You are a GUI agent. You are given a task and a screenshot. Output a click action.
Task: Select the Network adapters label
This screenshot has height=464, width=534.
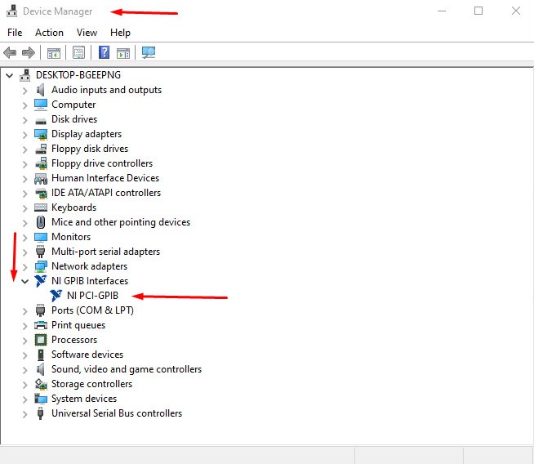click(89, 266)
